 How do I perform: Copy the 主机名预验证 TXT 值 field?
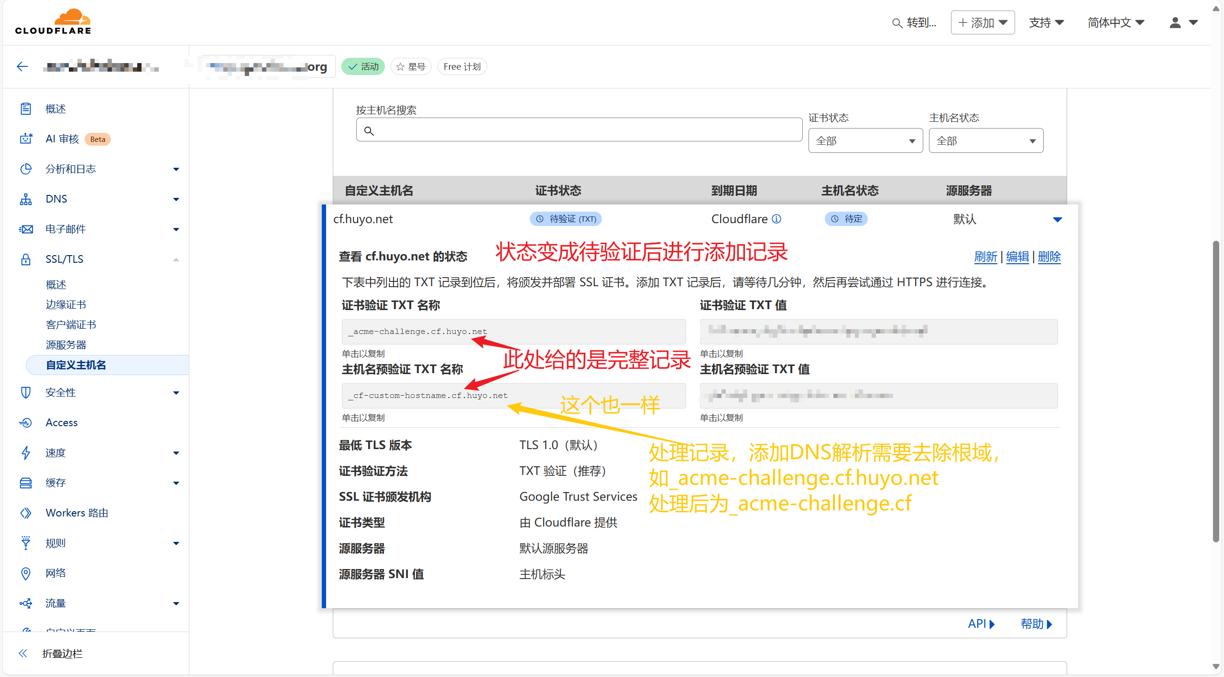878,396
